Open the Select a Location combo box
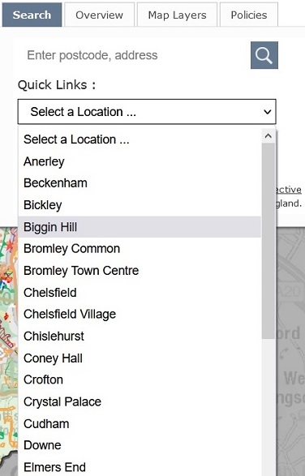 coord(147,112)
